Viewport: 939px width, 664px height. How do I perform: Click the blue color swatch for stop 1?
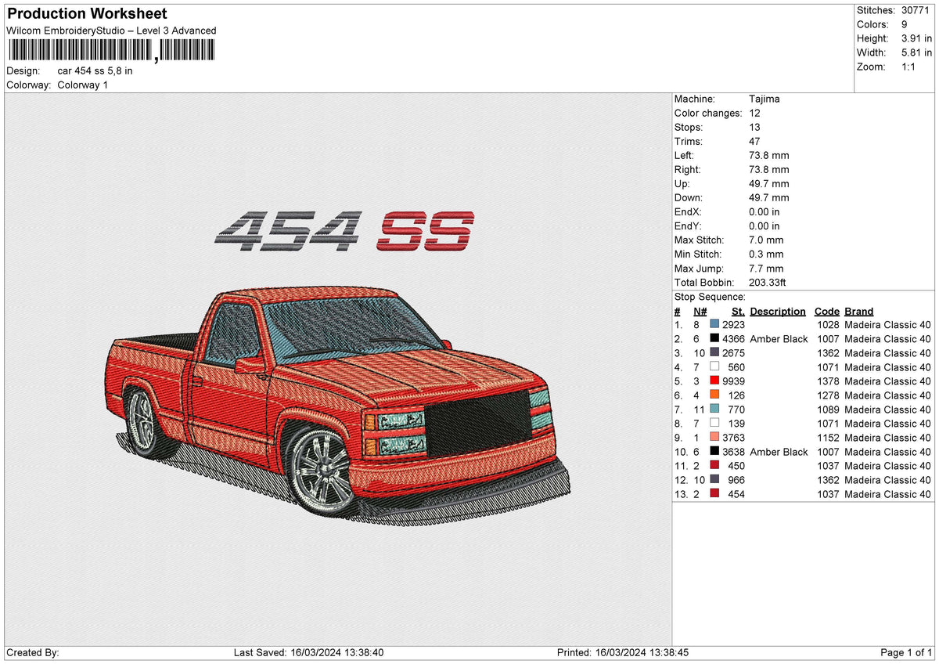[x=714, y=323]
